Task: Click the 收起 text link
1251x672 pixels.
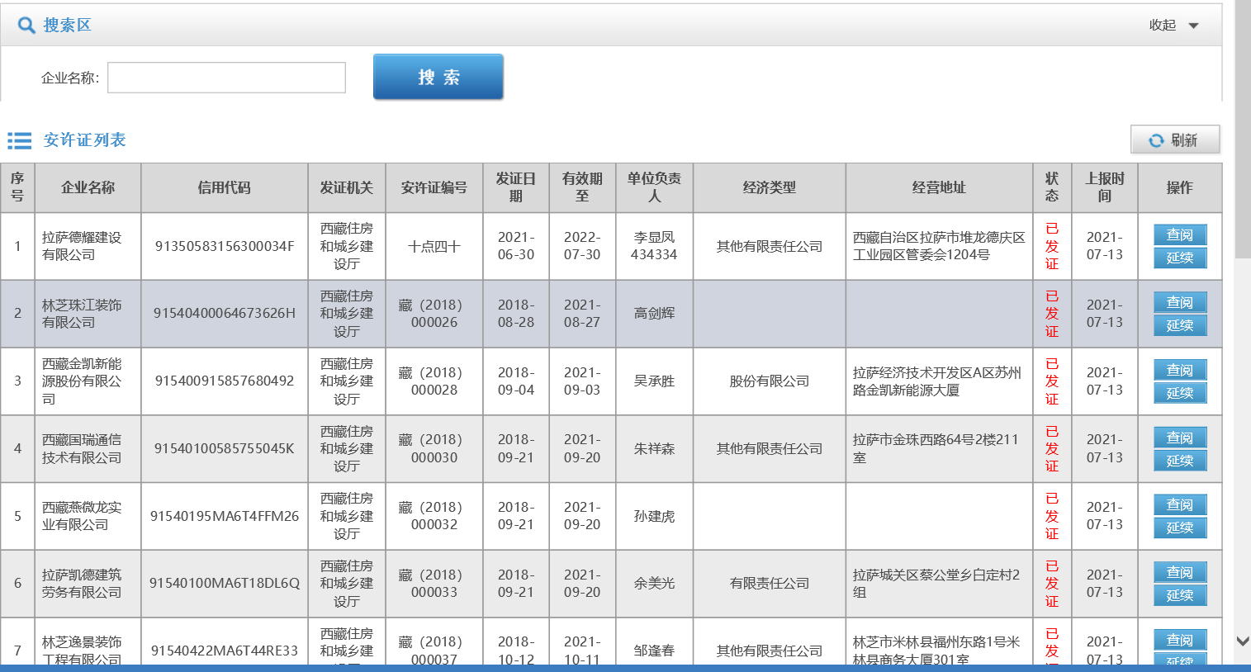Action: coord(1162,26)
